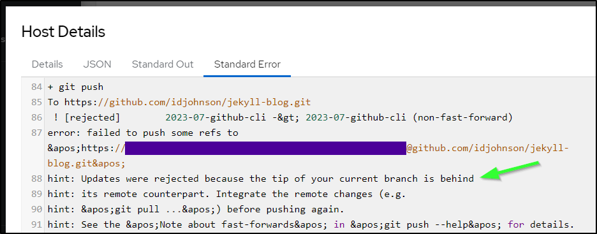Click the '(non-fast-forward)' text
This screenshot has width=597, height=234.
[x=462, y=117]
